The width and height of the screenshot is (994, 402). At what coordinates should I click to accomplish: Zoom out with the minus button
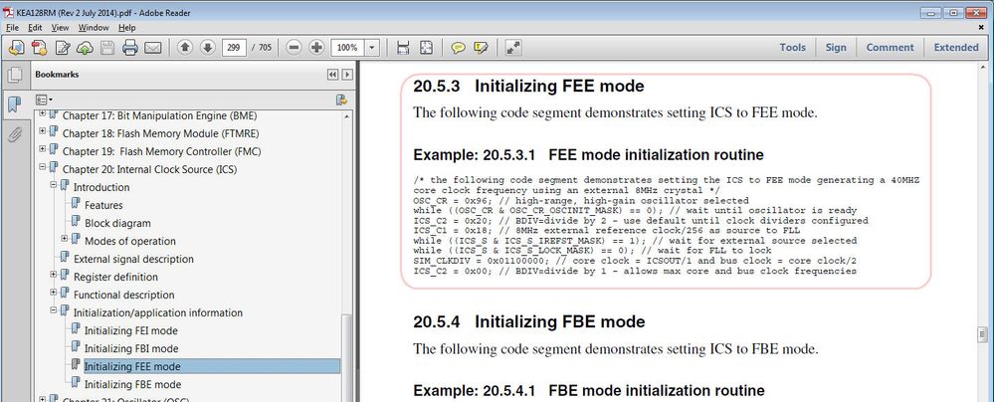click(294, 47)
